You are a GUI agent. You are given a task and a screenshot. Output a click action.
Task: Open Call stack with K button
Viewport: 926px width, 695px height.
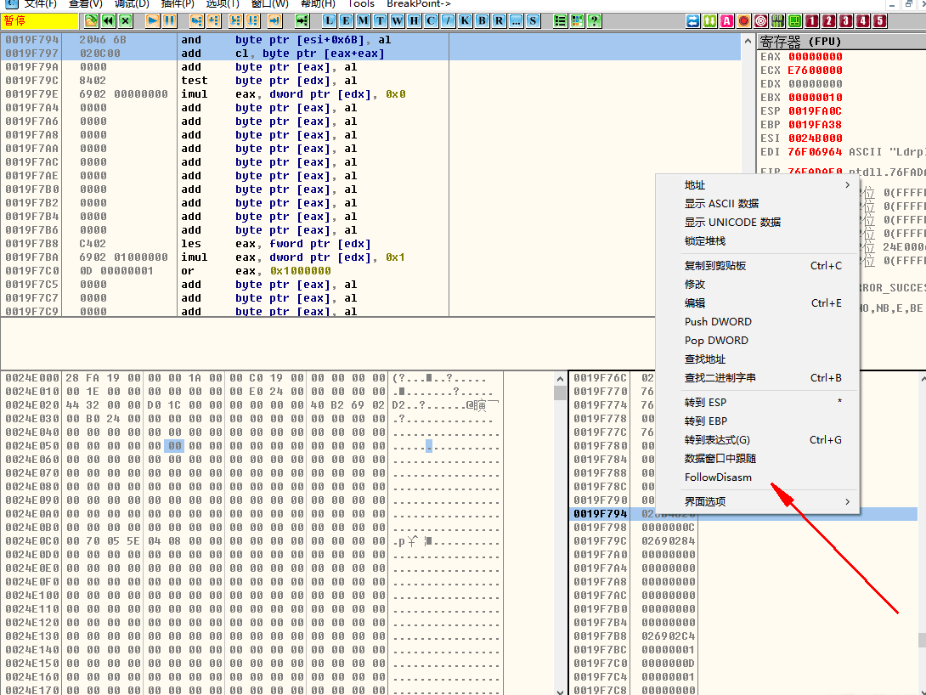point(466,21)
